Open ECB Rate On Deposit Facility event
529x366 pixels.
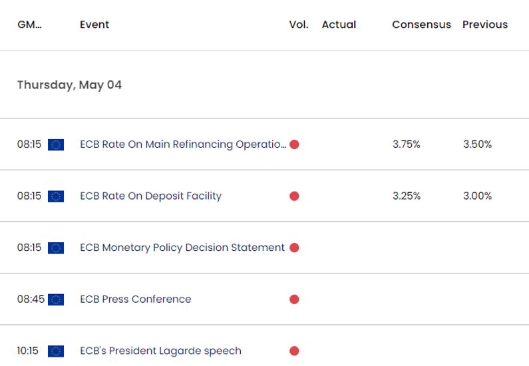[151, 196]
